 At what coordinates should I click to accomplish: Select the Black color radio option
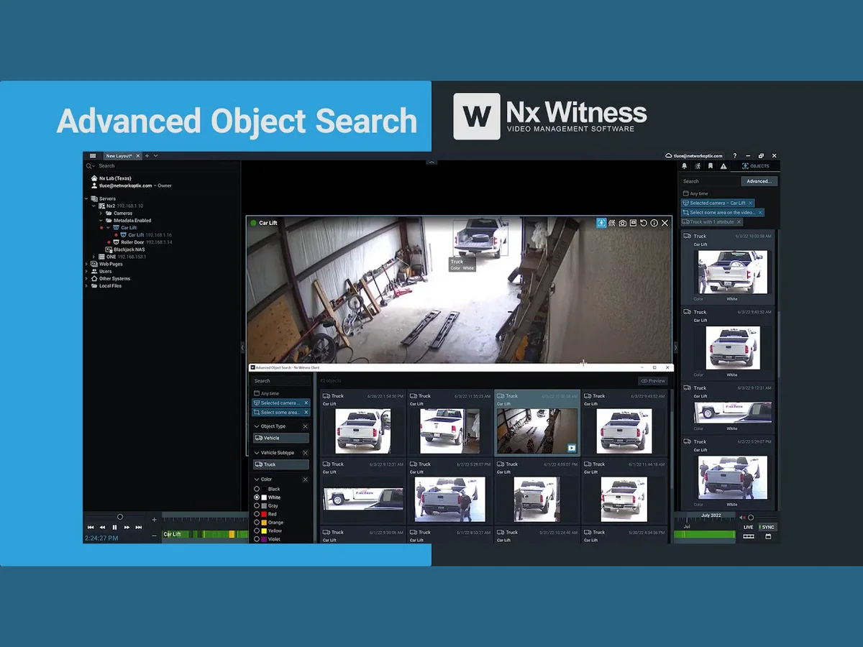click(x=257, y=489)
